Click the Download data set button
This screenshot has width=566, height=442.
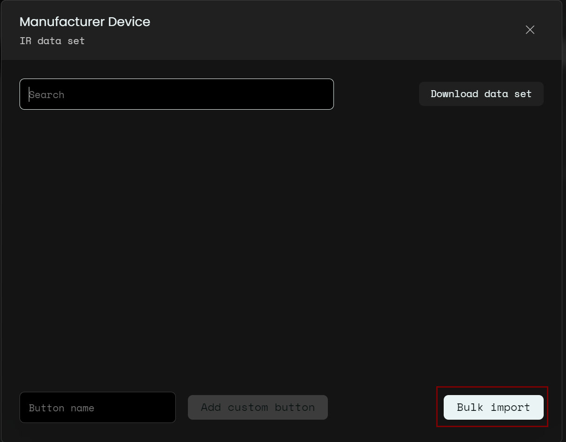pos(481,94)
